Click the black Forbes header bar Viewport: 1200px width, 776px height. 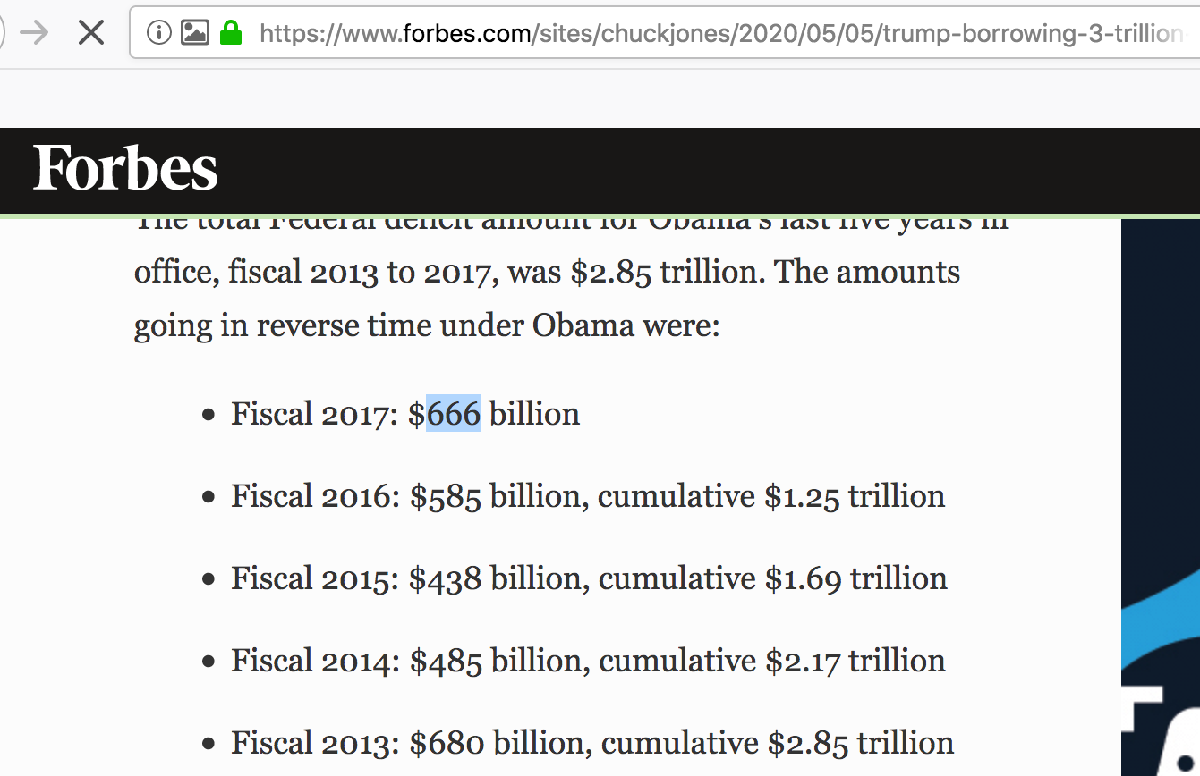[x=600, y=171]
